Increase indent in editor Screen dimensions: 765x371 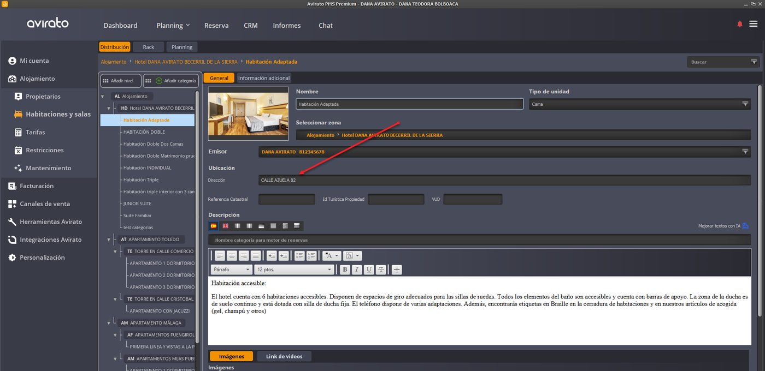tap(284, 255)
